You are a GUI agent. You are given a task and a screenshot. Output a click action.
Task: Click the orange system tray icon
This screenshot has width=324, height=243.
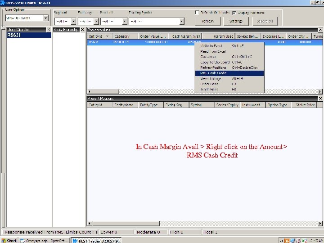(287, 240)
